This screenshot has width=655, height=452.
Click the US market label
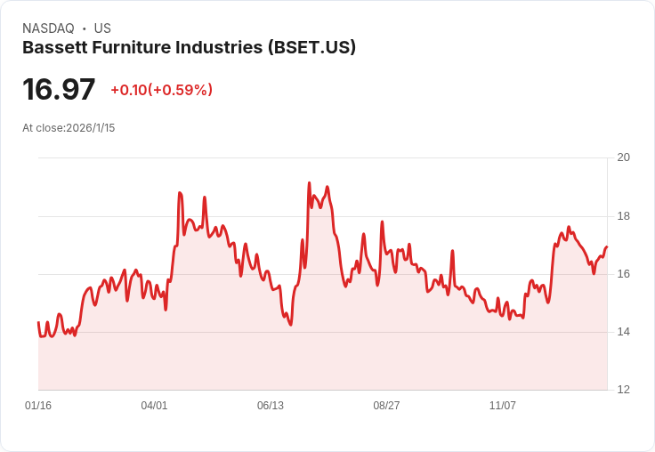click(x=102, y=28)
